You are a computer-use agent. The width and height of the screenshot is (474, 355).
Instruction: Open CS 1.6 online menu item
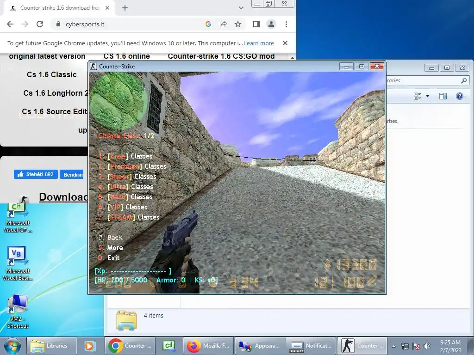[x=127, y=56]
